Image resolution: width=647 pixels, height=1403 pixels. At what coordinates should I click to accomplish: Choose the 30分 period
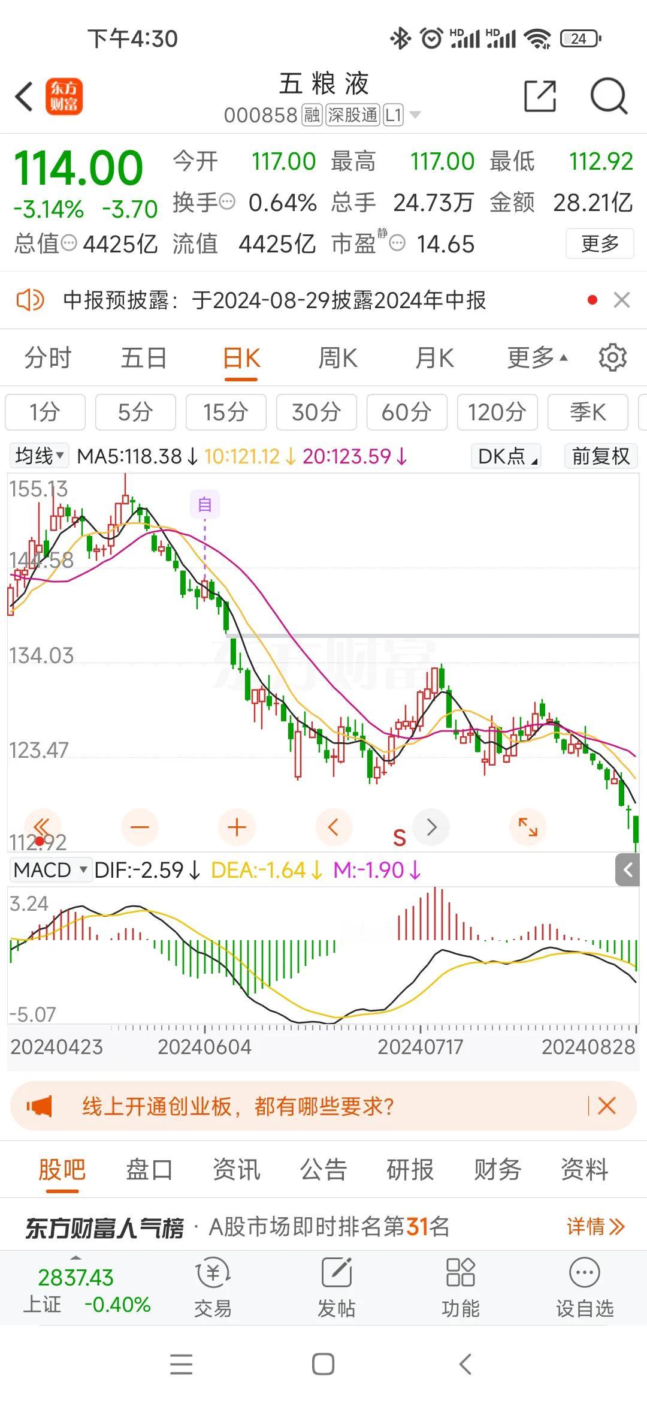pyautogui.click(x=316, y=412)
